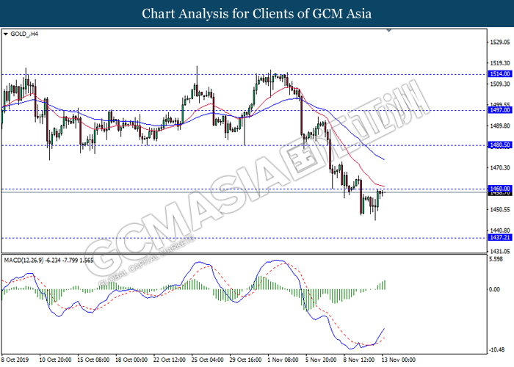
Task: Click the Chart Analysis for Clients heading
Action: [257, 14]
